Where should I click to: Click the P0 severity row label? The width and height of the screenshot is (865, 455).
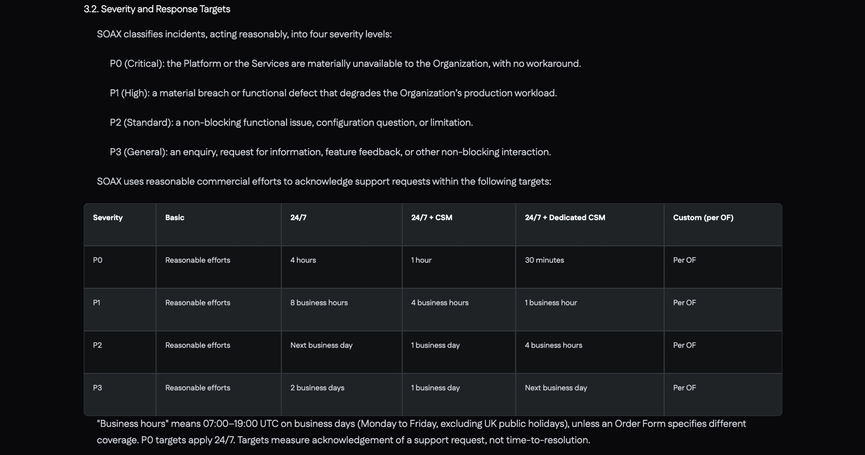[98, 260]
